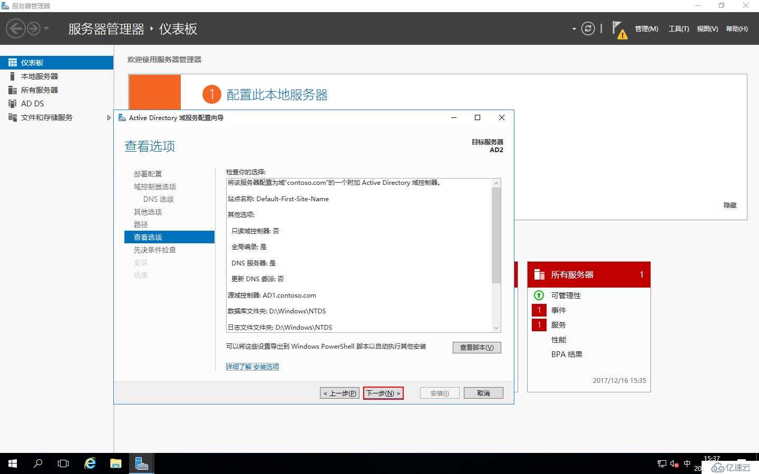Open File Explorer from taskbar
The image size is (759, 474).
[116, 463]
